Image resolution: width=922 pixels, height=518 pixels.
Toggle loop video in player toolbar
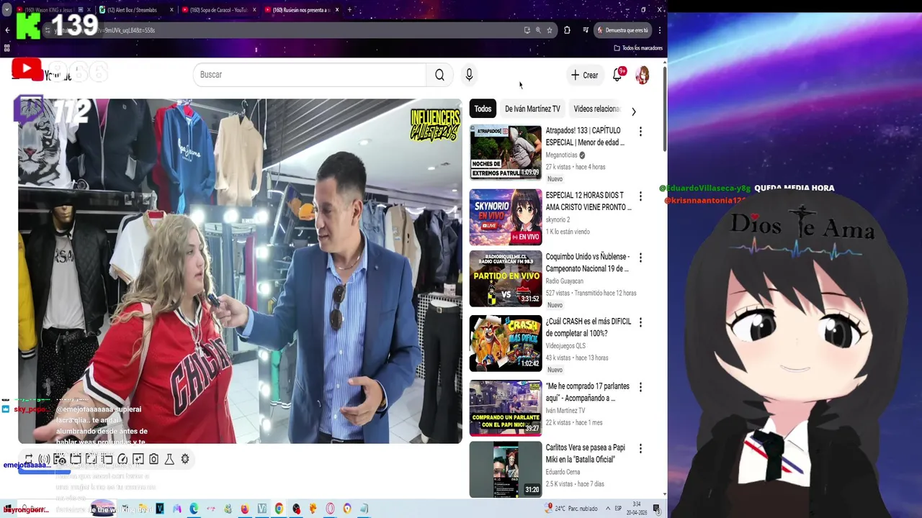click(x=29, y=459)
